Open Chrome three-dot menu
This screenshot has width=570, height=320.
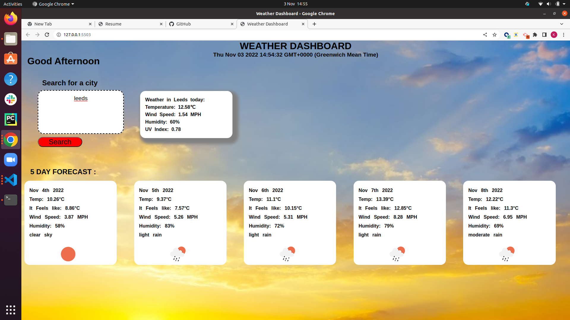[563, 35]
